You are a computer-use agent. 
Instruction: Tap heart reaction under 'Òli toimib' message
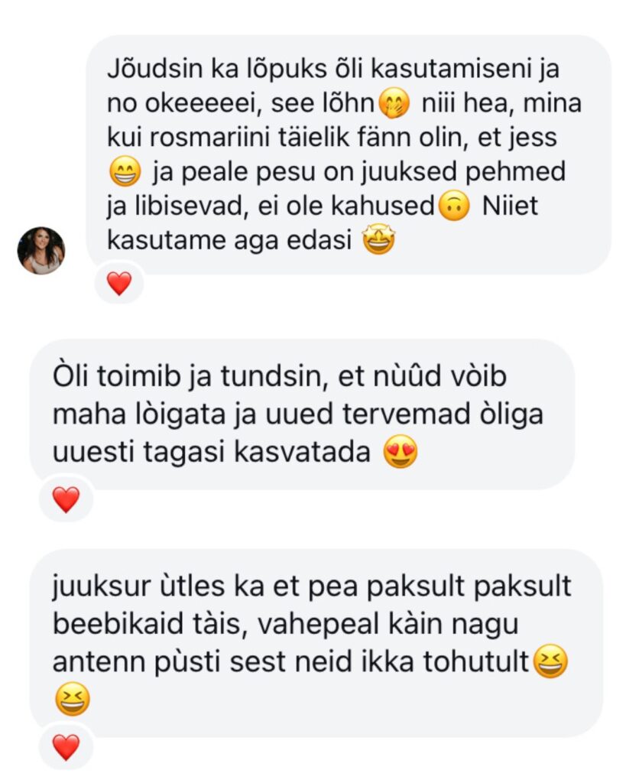tap(66, 499)
